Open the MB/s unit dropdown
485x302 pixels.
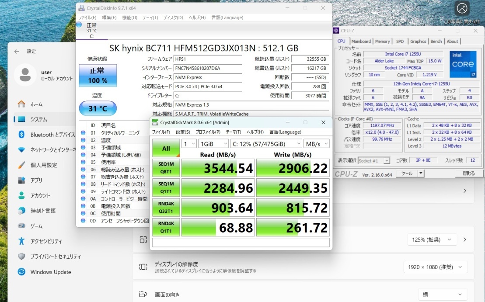tap(317, 143)
